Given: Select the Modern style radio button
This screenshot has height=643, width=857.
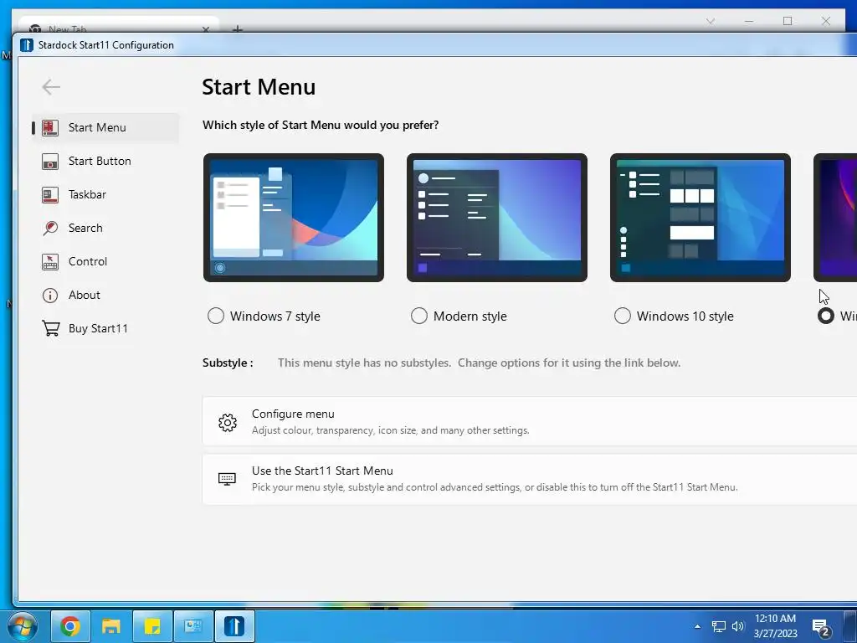Looking at the screenshot, I should click(419, 316).
